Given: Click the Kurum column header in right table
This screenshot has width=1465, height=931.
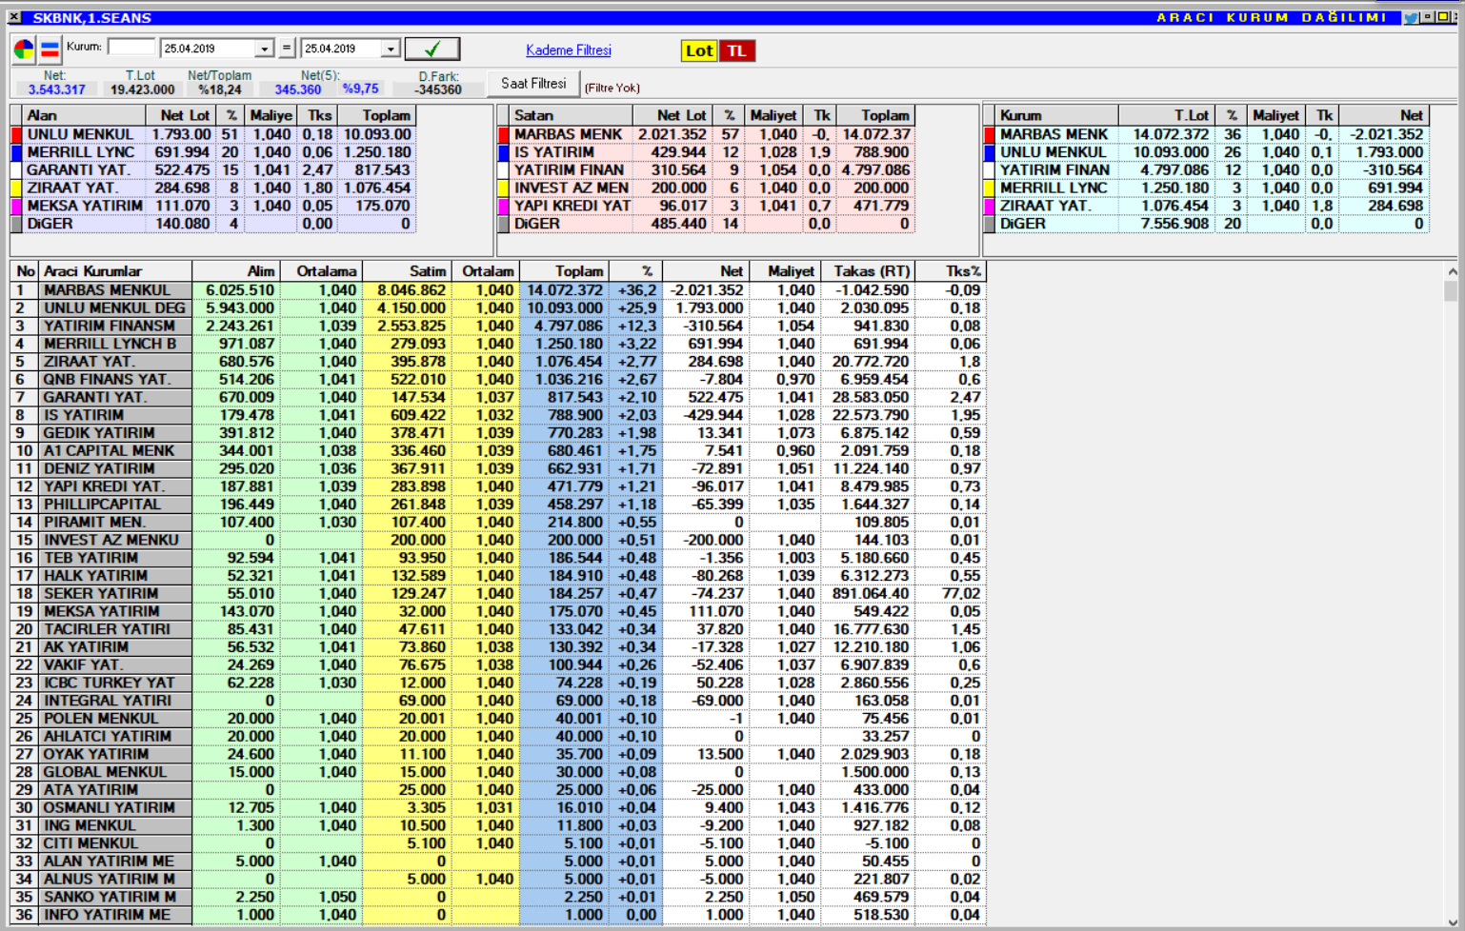Looking at the screenshot, I should click(1057, 115).
